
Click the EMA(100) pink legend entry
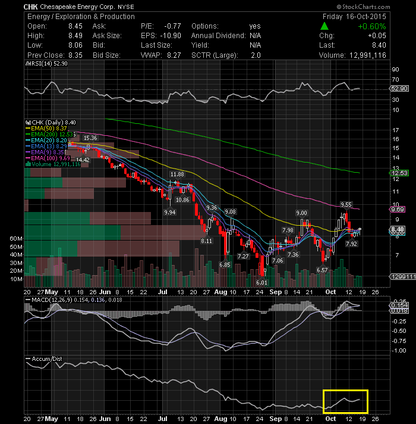pos(48,158)
